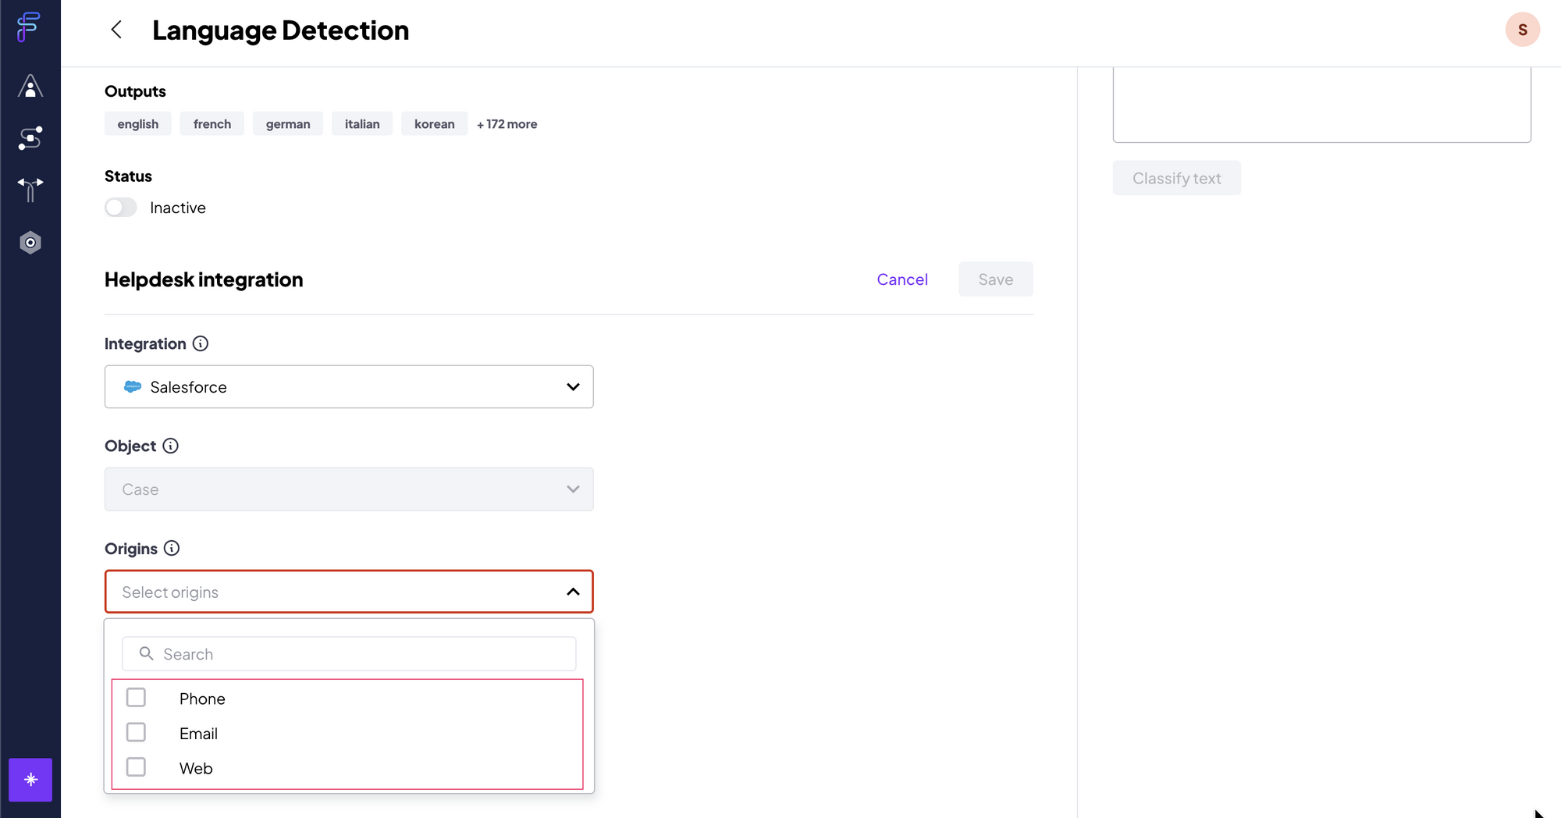Click the german output tag

click(288, 124)
